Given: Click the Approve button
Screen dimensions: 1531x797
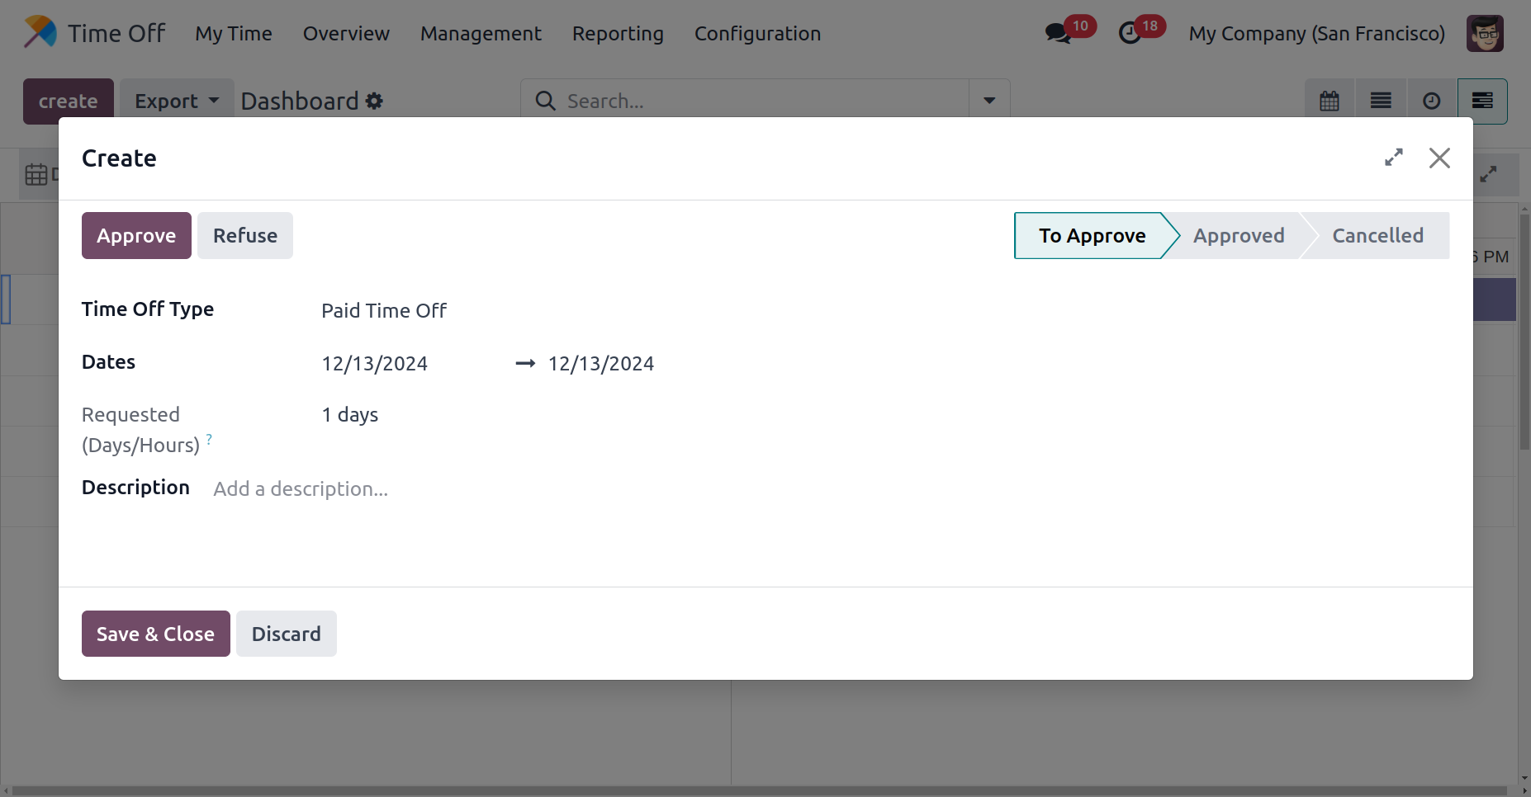Looking at the screenshot, I should [136, 236].
